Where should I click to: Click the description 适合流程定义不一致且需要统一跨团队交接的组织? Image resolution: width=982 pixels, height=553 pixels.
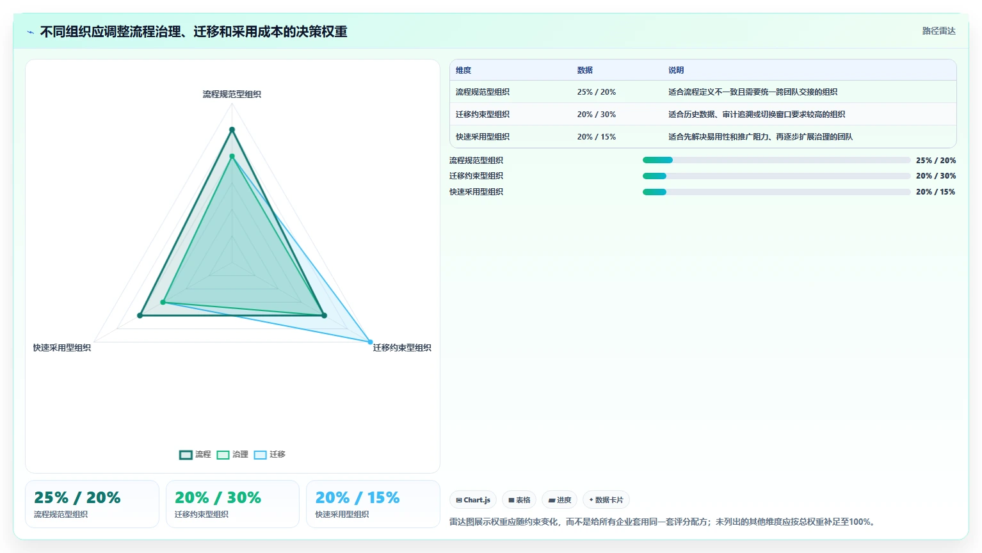coord(753,92)
